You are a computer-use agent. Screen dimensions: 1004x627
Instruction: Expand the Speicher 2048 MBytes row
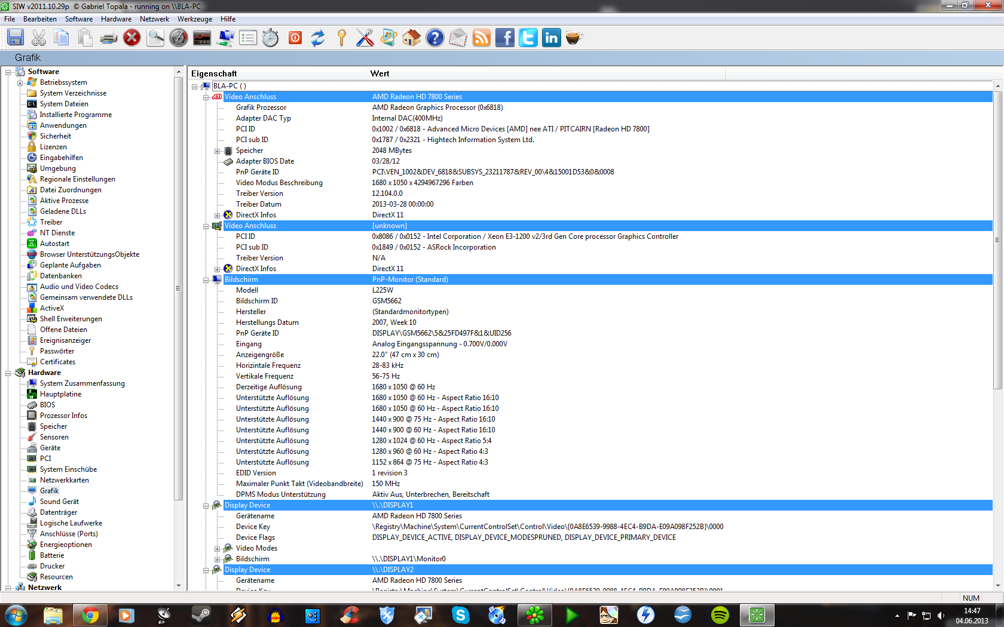pyautogui.click(x=218, y=151)
